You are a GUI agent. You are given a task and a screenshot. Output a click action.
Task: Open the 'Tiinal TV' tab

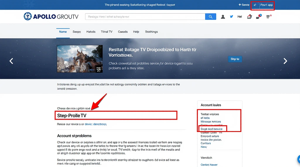click(x=107, y=32)
